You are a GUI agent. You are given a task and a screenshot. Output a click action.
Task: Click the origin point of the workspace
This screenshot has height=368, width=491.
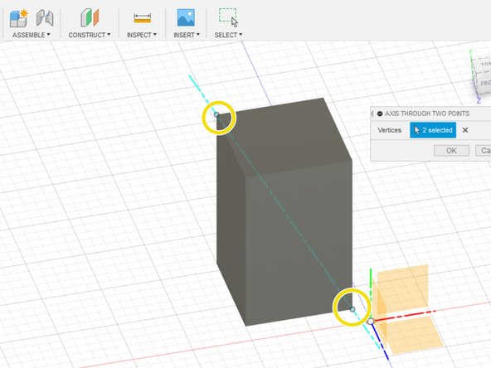click(x=371, y=322)
